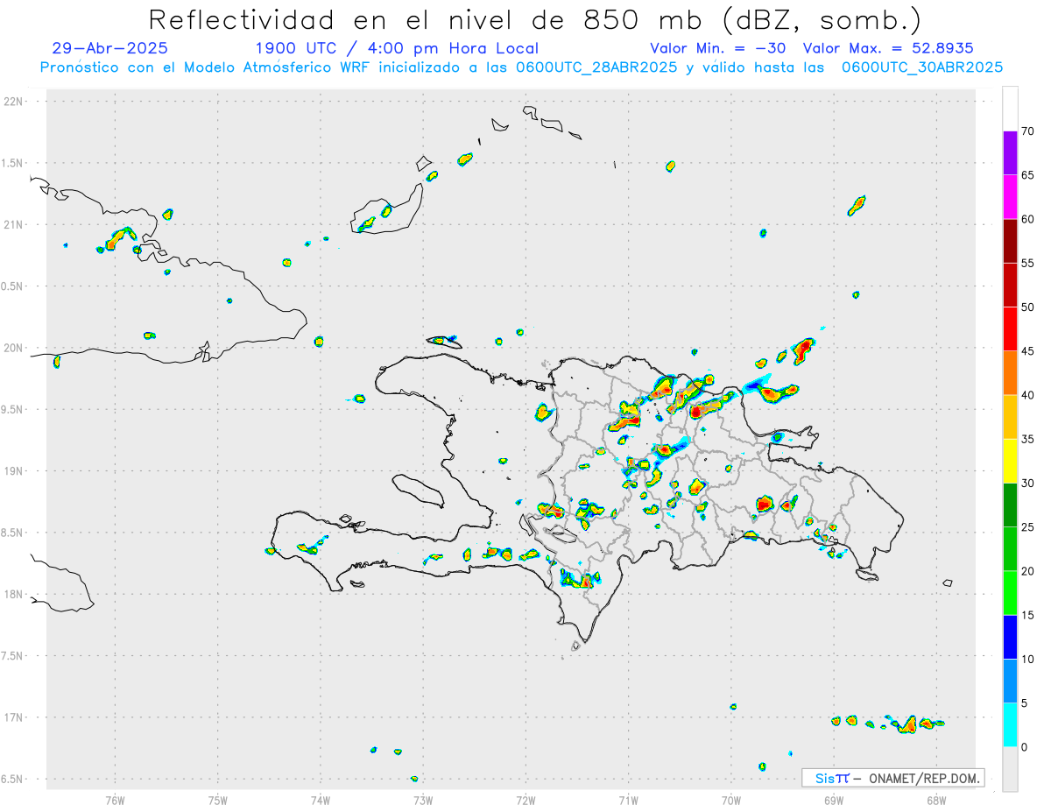Click the '74W' longitude axis label
Screen dimensions: 1051x812
tap(320, 800)
